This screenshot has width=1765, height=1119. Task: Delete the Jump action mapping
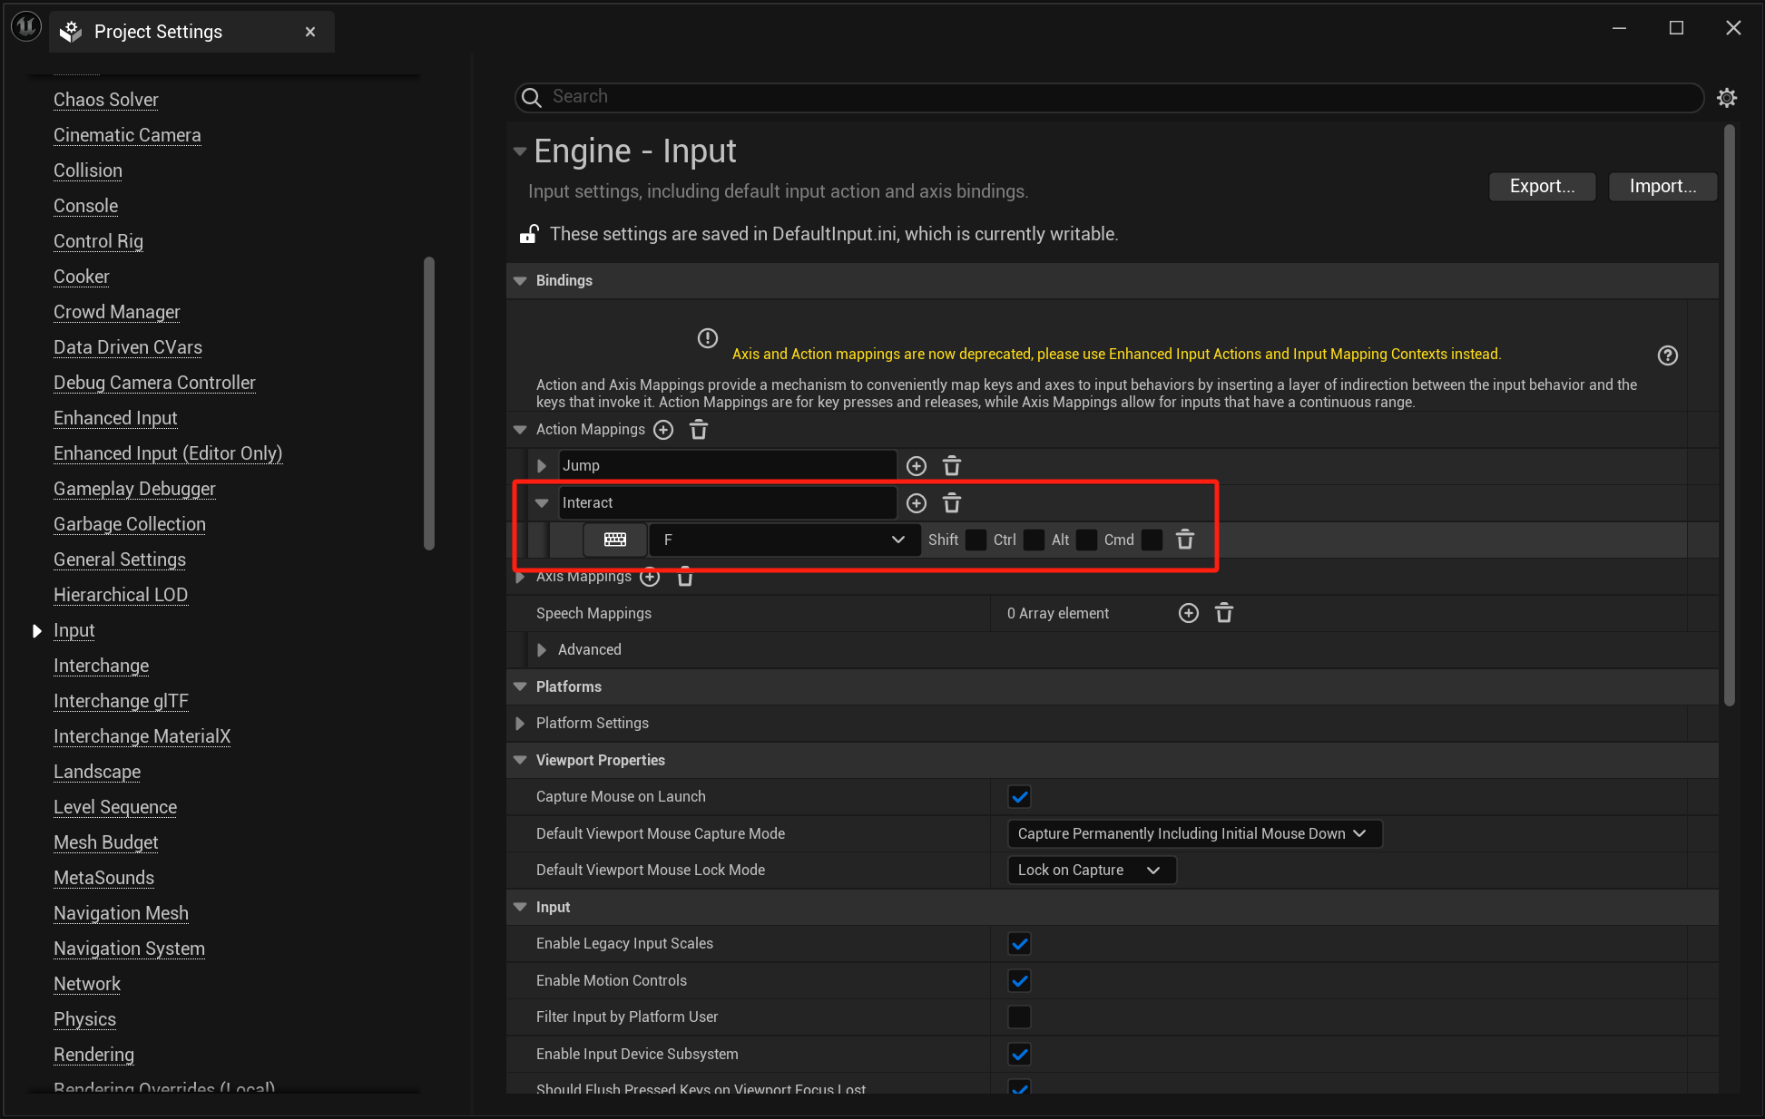(x=952, y=466)
